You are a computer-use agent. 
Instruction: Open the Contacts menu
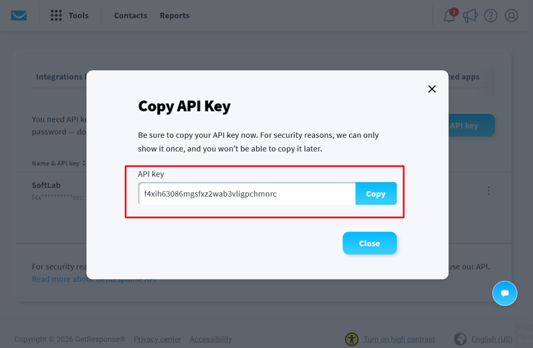point(131,16)
